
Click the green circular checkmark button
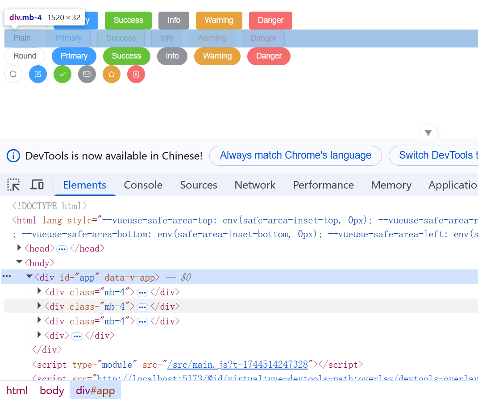pos(62,74)
